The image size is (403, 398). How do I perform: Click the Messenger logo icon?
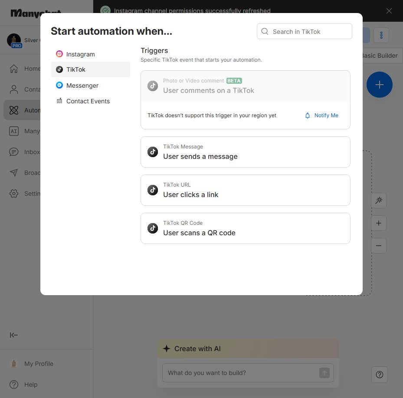pyautogui.click(x=59, y=85)
